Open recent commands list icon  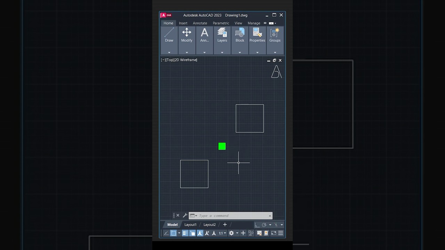click(193, 216)
